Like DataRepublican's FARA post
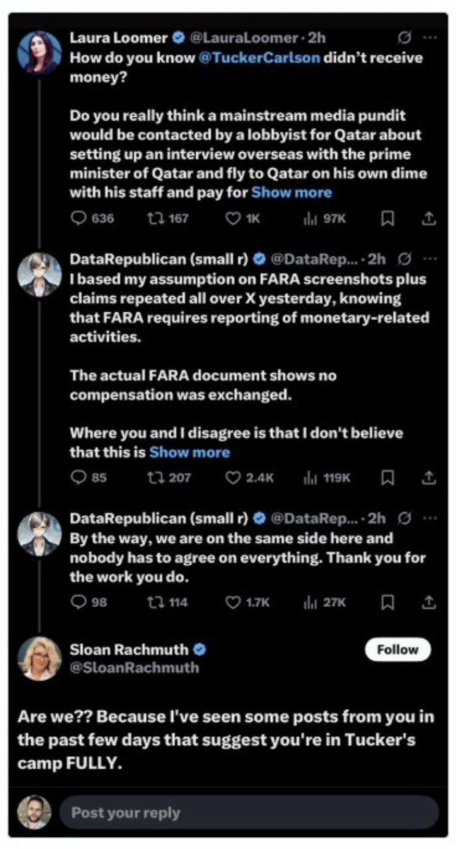This screenshot has height=849, width=459. click(234, 478)
